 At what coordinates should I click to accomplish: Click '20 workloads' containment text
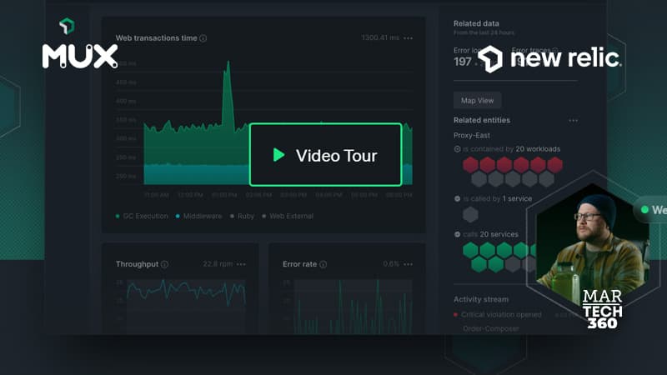(538, 149)
